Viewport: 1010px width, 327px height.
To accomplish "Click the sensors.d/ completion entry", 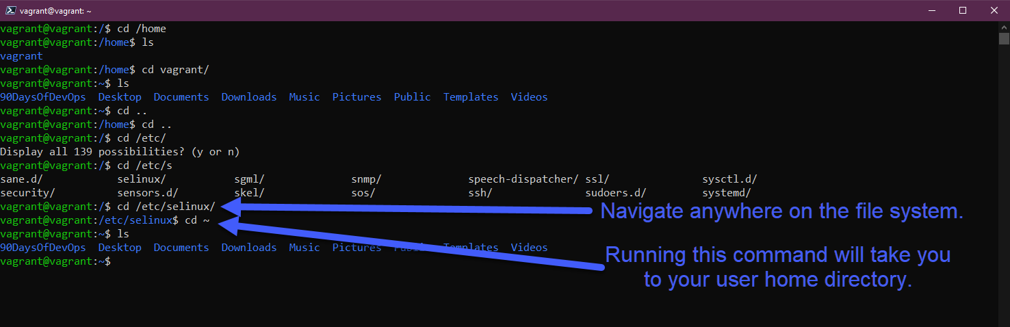I will (x=147, y=193).
